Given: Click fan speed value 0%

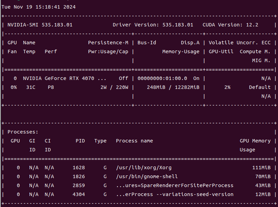Looking at the screenshot, I should (x=14, y=88).
